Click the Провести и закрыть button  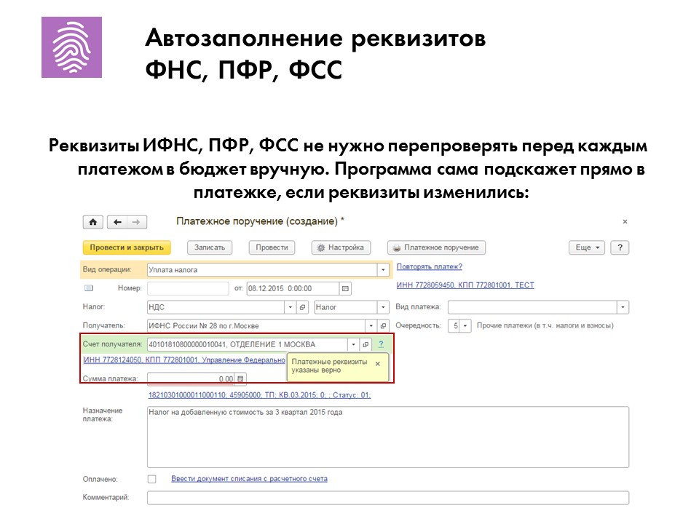coord(127,247)
